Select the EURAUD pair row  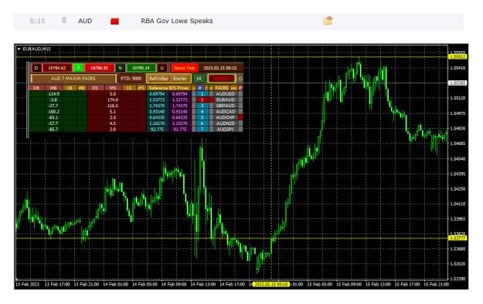[x=226, y=100]
